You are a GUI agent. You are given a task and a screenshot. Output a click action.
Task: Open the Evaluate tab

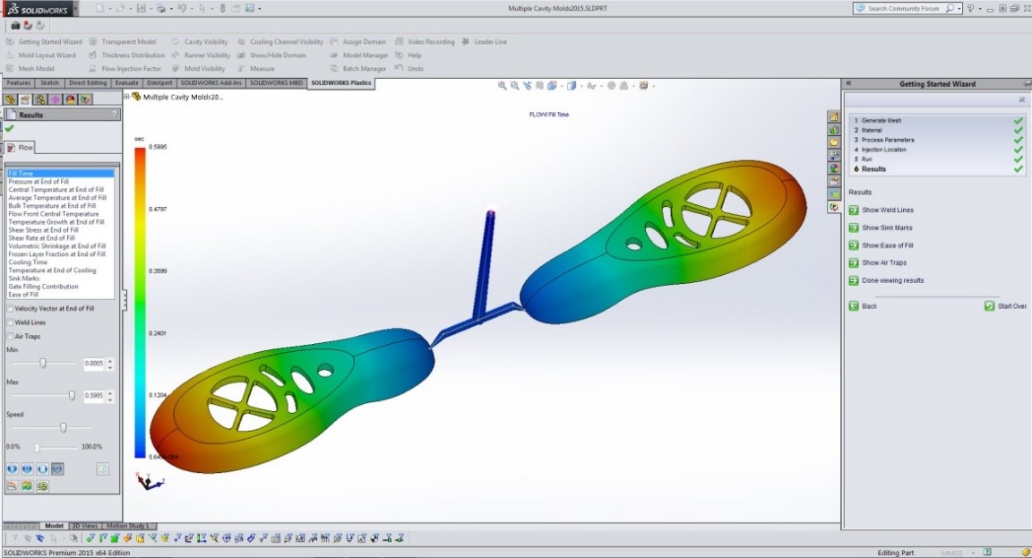pyautogui.click(x=126, y=83)
